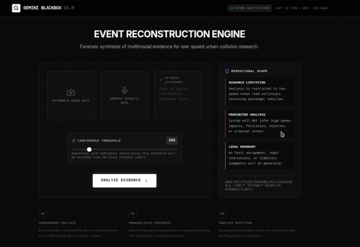Click the 02 step number badge
This screenshot has width=360, height=247.
pos(133,214)
